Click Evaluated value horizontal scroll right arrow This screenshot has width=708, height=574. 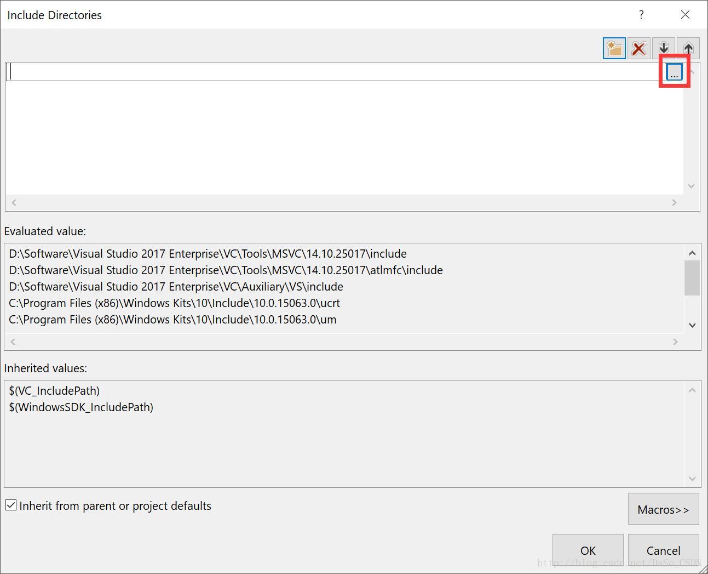coord(675,342)
